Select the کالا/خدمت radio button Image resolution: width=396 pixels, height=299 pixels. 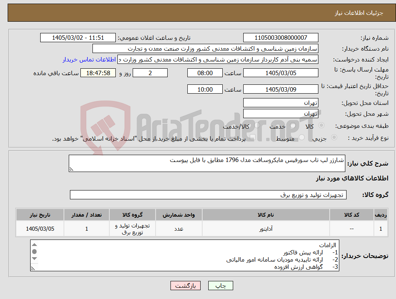click(x=257, y=125)
